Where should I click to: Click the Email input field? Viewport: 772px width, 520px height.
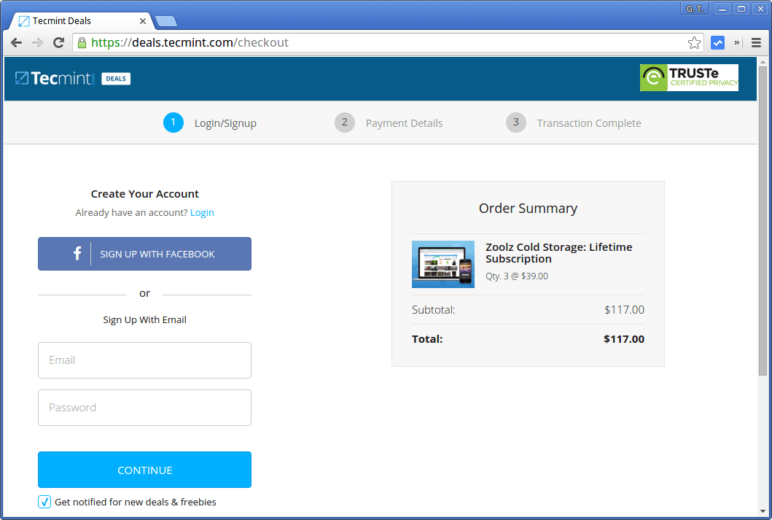click(x=144, y=360)
